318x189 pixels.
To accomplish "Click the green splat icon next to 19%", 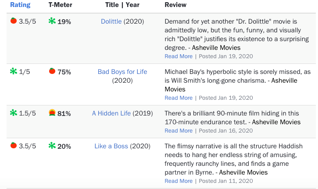I will (x=52, y=21).
